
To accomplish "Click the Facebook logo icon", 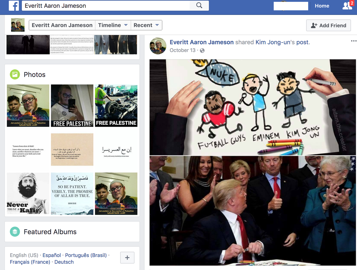I will coord(14,6).
